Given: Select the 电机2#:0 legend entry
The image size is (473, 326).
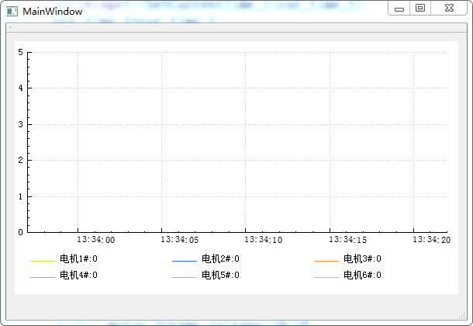Looking at the screenshot, I should pos(205,258).
